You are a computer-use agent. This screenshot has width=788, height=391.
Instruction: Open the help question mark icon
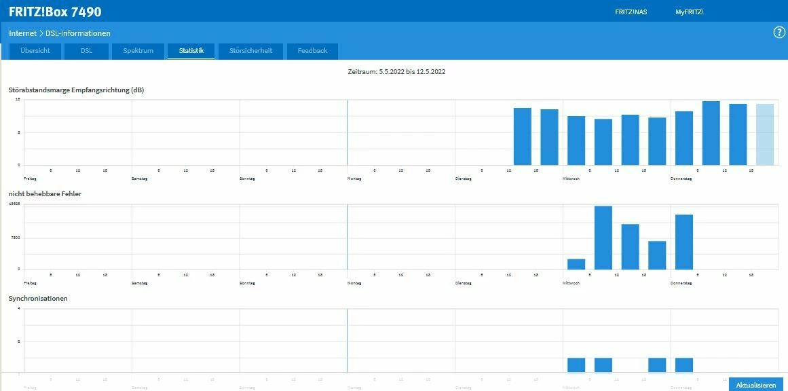[778, 33]
